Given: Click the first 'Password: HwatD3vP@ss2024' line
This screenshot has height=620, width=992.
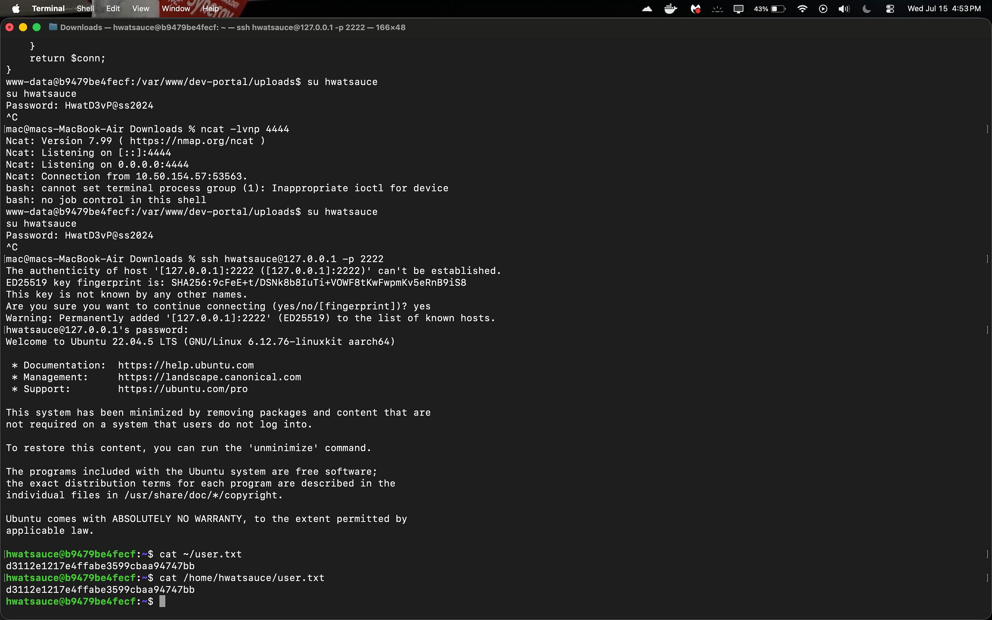Looking at the screenshot, I should (79, 106).
